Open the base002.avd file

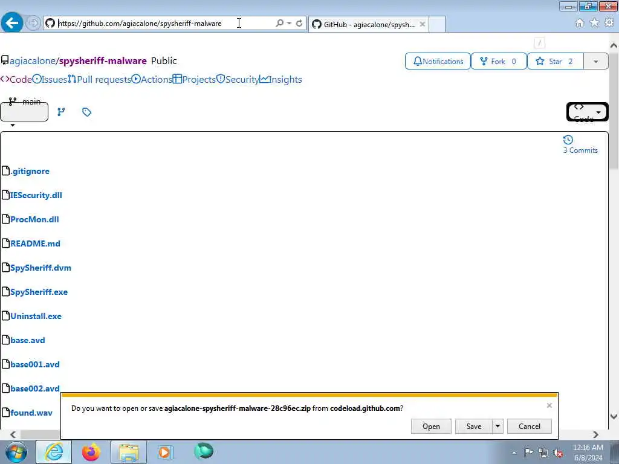tap(35, 388)
